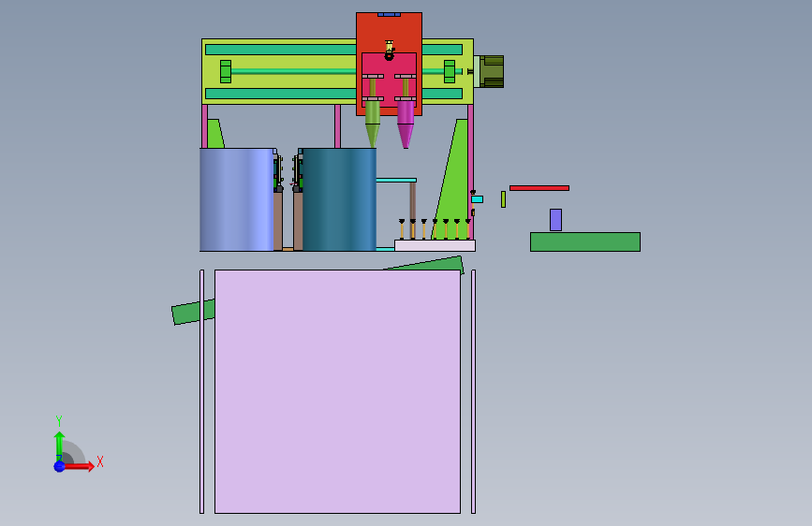The image size is (812, 526).
Task: Select the dark green motor at gantry end
Action: pos(492,71)
